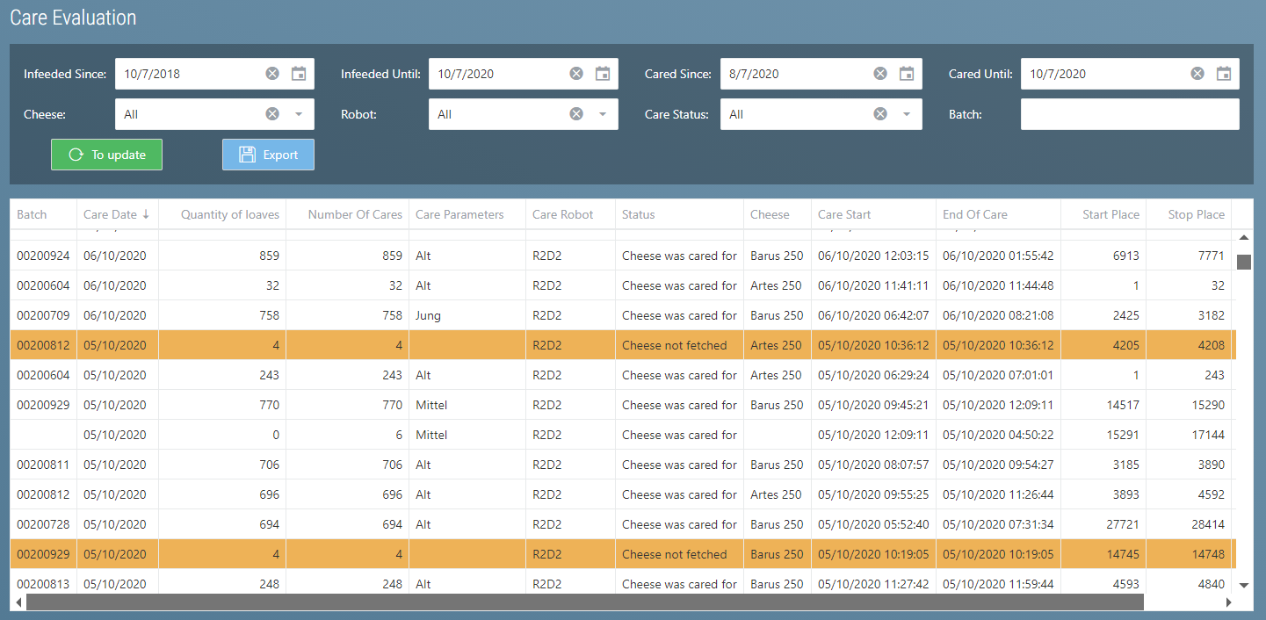The image size is (1266, 620).
Task: Click the green To update button
Action: 106,155
